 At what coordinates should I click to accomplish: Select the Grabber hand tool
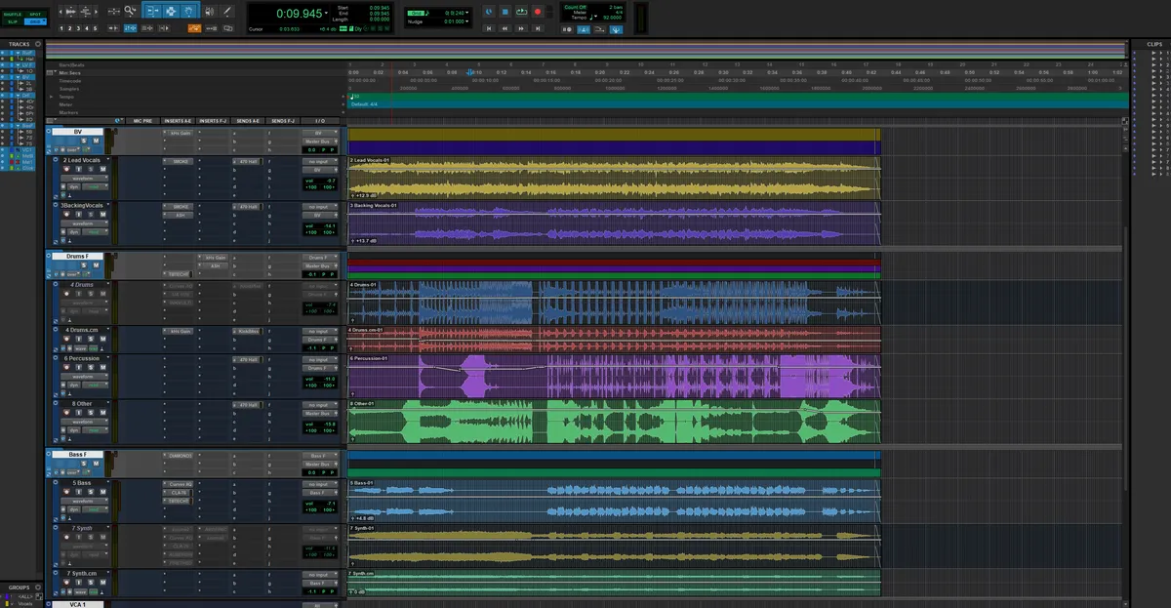point(188,12)
